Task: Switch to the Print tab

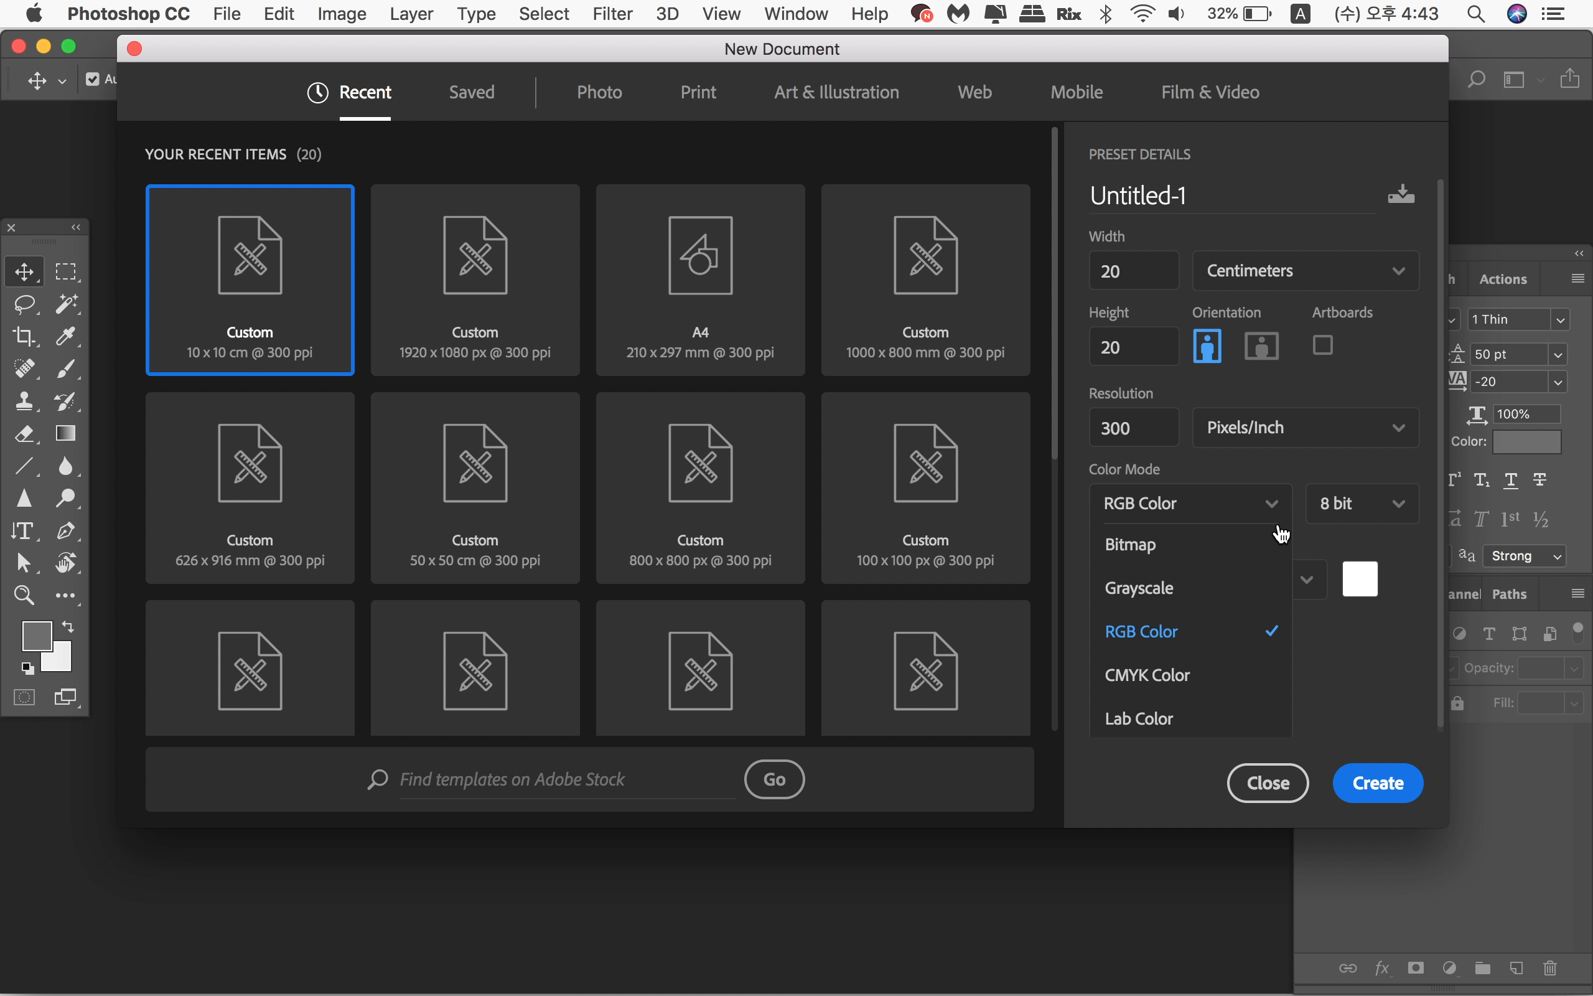Action: (698, 92)
